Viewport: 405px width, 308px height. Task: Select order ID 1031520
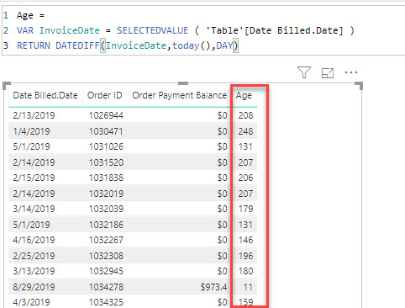click(x=106, y=162)
